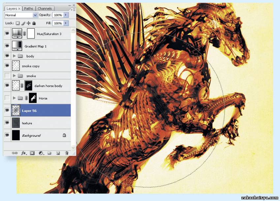280x201 pixels.
Task: Select the Gradient Map 1 thumbnail
Action: click(17, 46)
